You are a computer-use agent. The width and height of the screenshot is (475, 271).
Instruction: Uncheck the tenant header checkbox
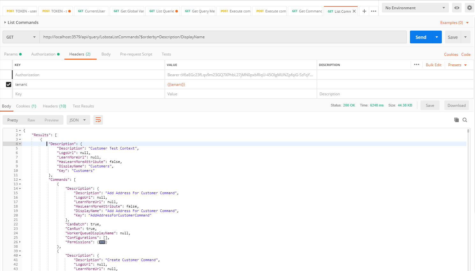point(9,84)
